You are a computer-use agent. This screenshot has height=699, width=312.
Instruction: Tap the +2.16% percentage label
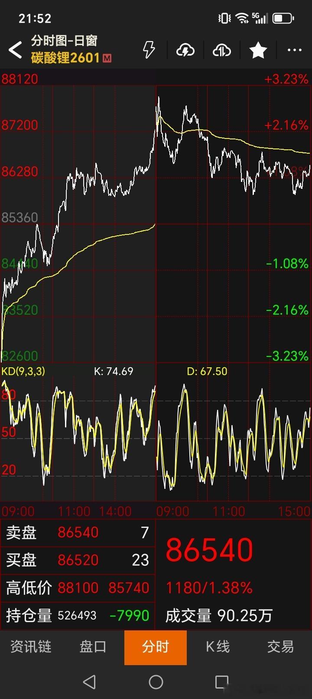click(x=286, y=125)
